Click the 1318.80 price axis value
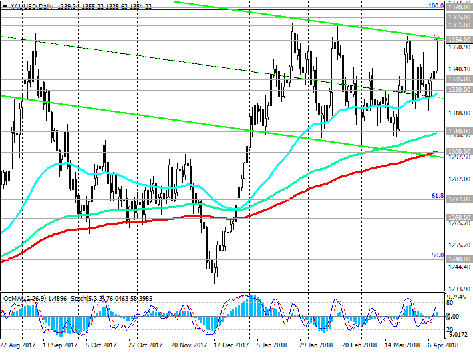The width and height of the screenshot is (473, 354). tap(460, 113)
